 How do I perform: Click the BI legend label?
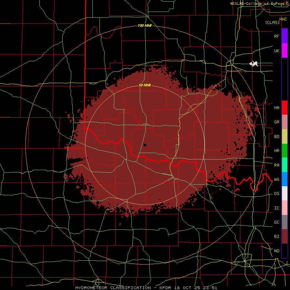(x=276, y=237)
